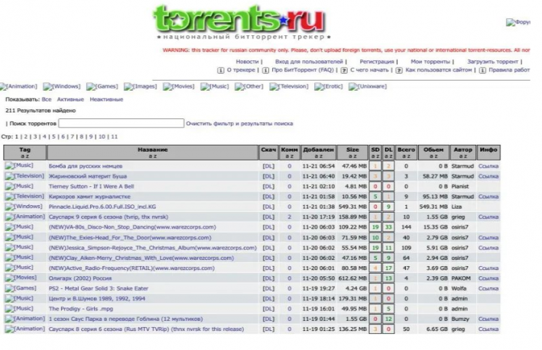This screenshot has height=350, width=542.
Task: Show only Неактивные torrents
Action: coord(106,100)
